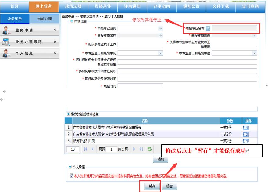Go to last page of materials list
268x192 pixels.
point(141,149)
